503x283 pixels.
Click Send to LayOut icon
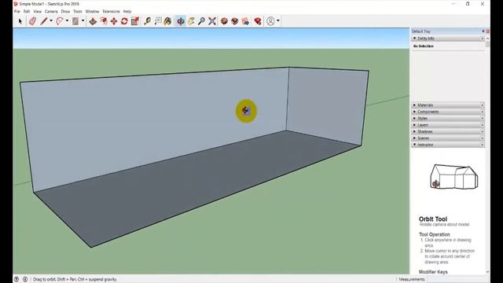coord(245,21)
